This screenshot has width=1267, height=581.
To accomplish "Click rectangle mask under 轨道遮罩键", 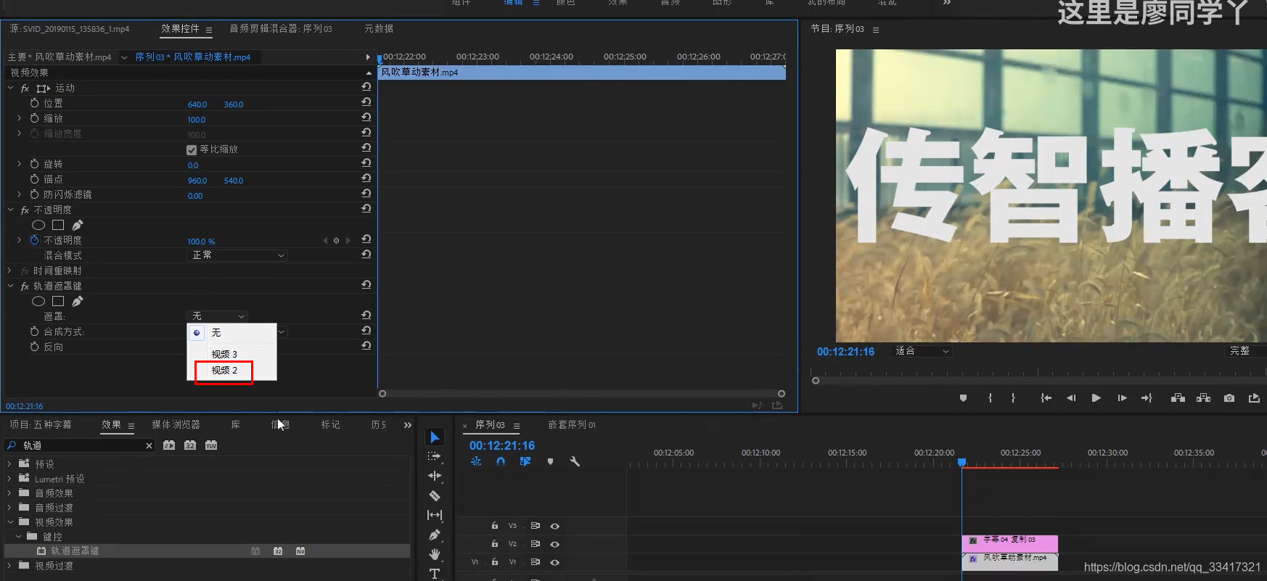I will click(58, 301).
